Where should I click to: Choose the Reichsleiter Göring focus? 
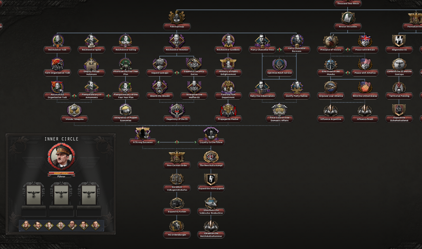tap(126, 44)
